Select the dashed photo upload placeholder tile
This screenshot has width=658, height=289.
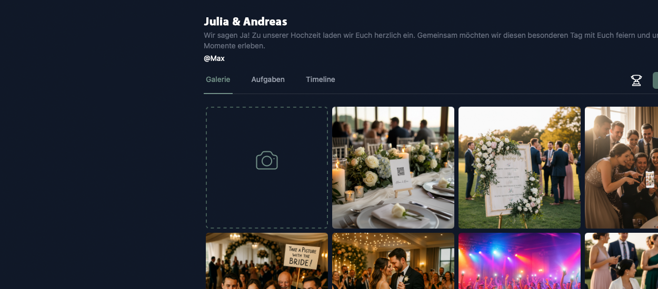pyautogui.click(x=267, y=168)
